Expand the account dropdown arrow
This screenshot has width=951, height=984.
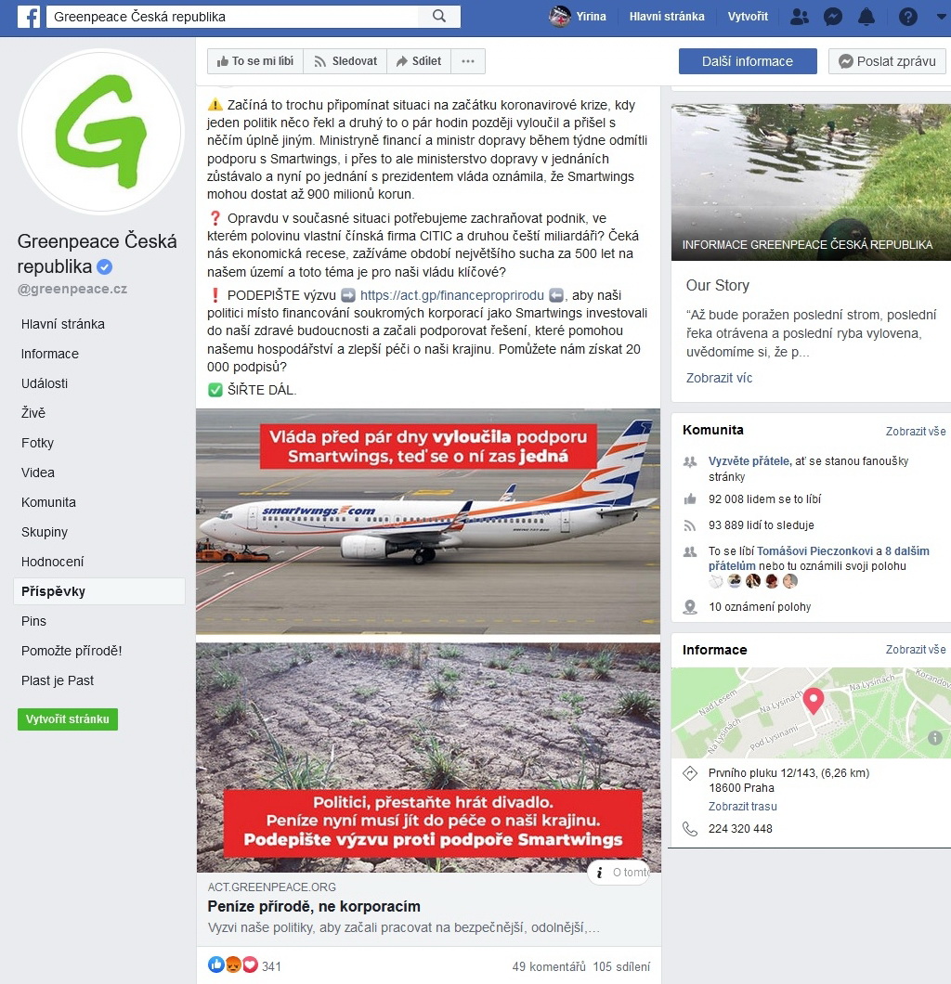click(941, 17)
